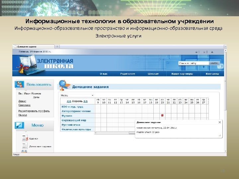Image resolution: width=239 pixels, height=179 pixels.
Task: Click the ИЗО и худ. труд subject row
Action: click(77, 107)
